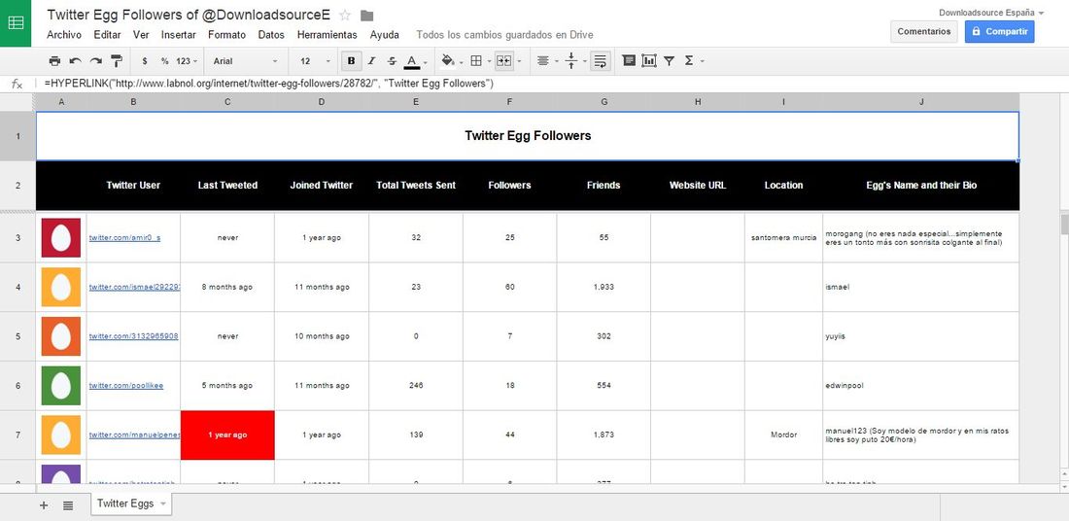Open twitter.com/ismael29229 link
The height and width of the screenshot is (521, 1069).
point(134,287)
